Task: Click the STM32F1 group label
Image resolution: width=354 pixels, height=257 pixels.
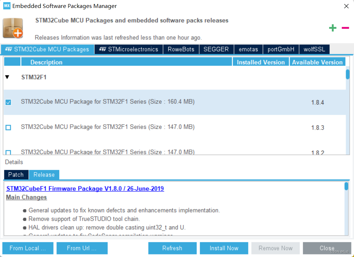Action: pyautogui.click(x=34, y=77)
